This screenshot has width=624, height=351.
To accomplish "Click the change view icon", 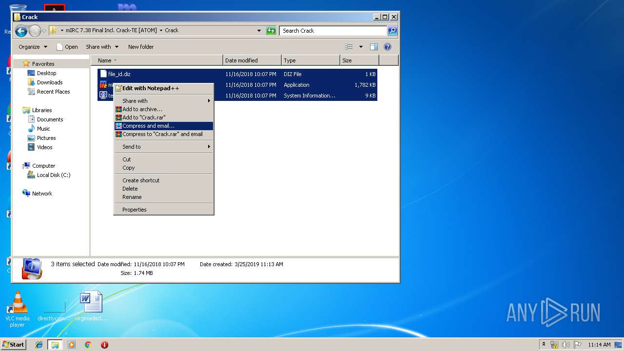I will 349,47.
